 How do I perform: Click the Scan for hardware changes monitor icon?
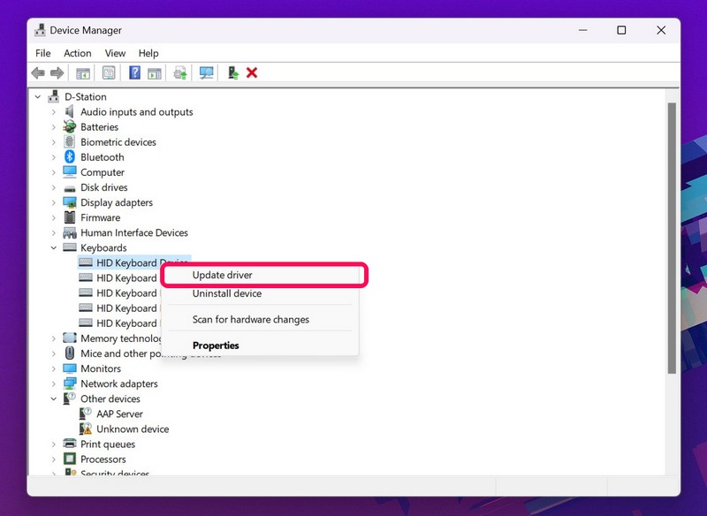[206, 73]
